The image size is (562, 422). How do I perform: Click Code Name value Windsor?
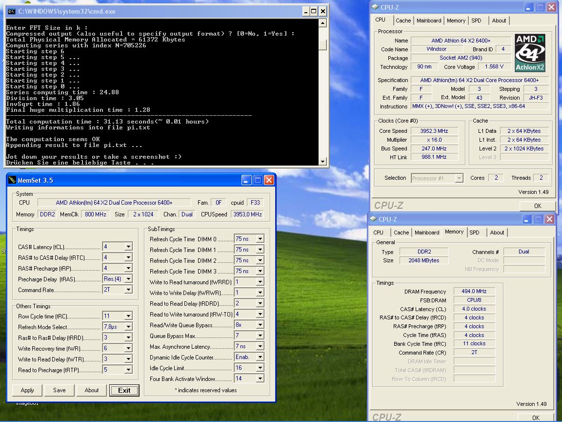pos(436,49)
